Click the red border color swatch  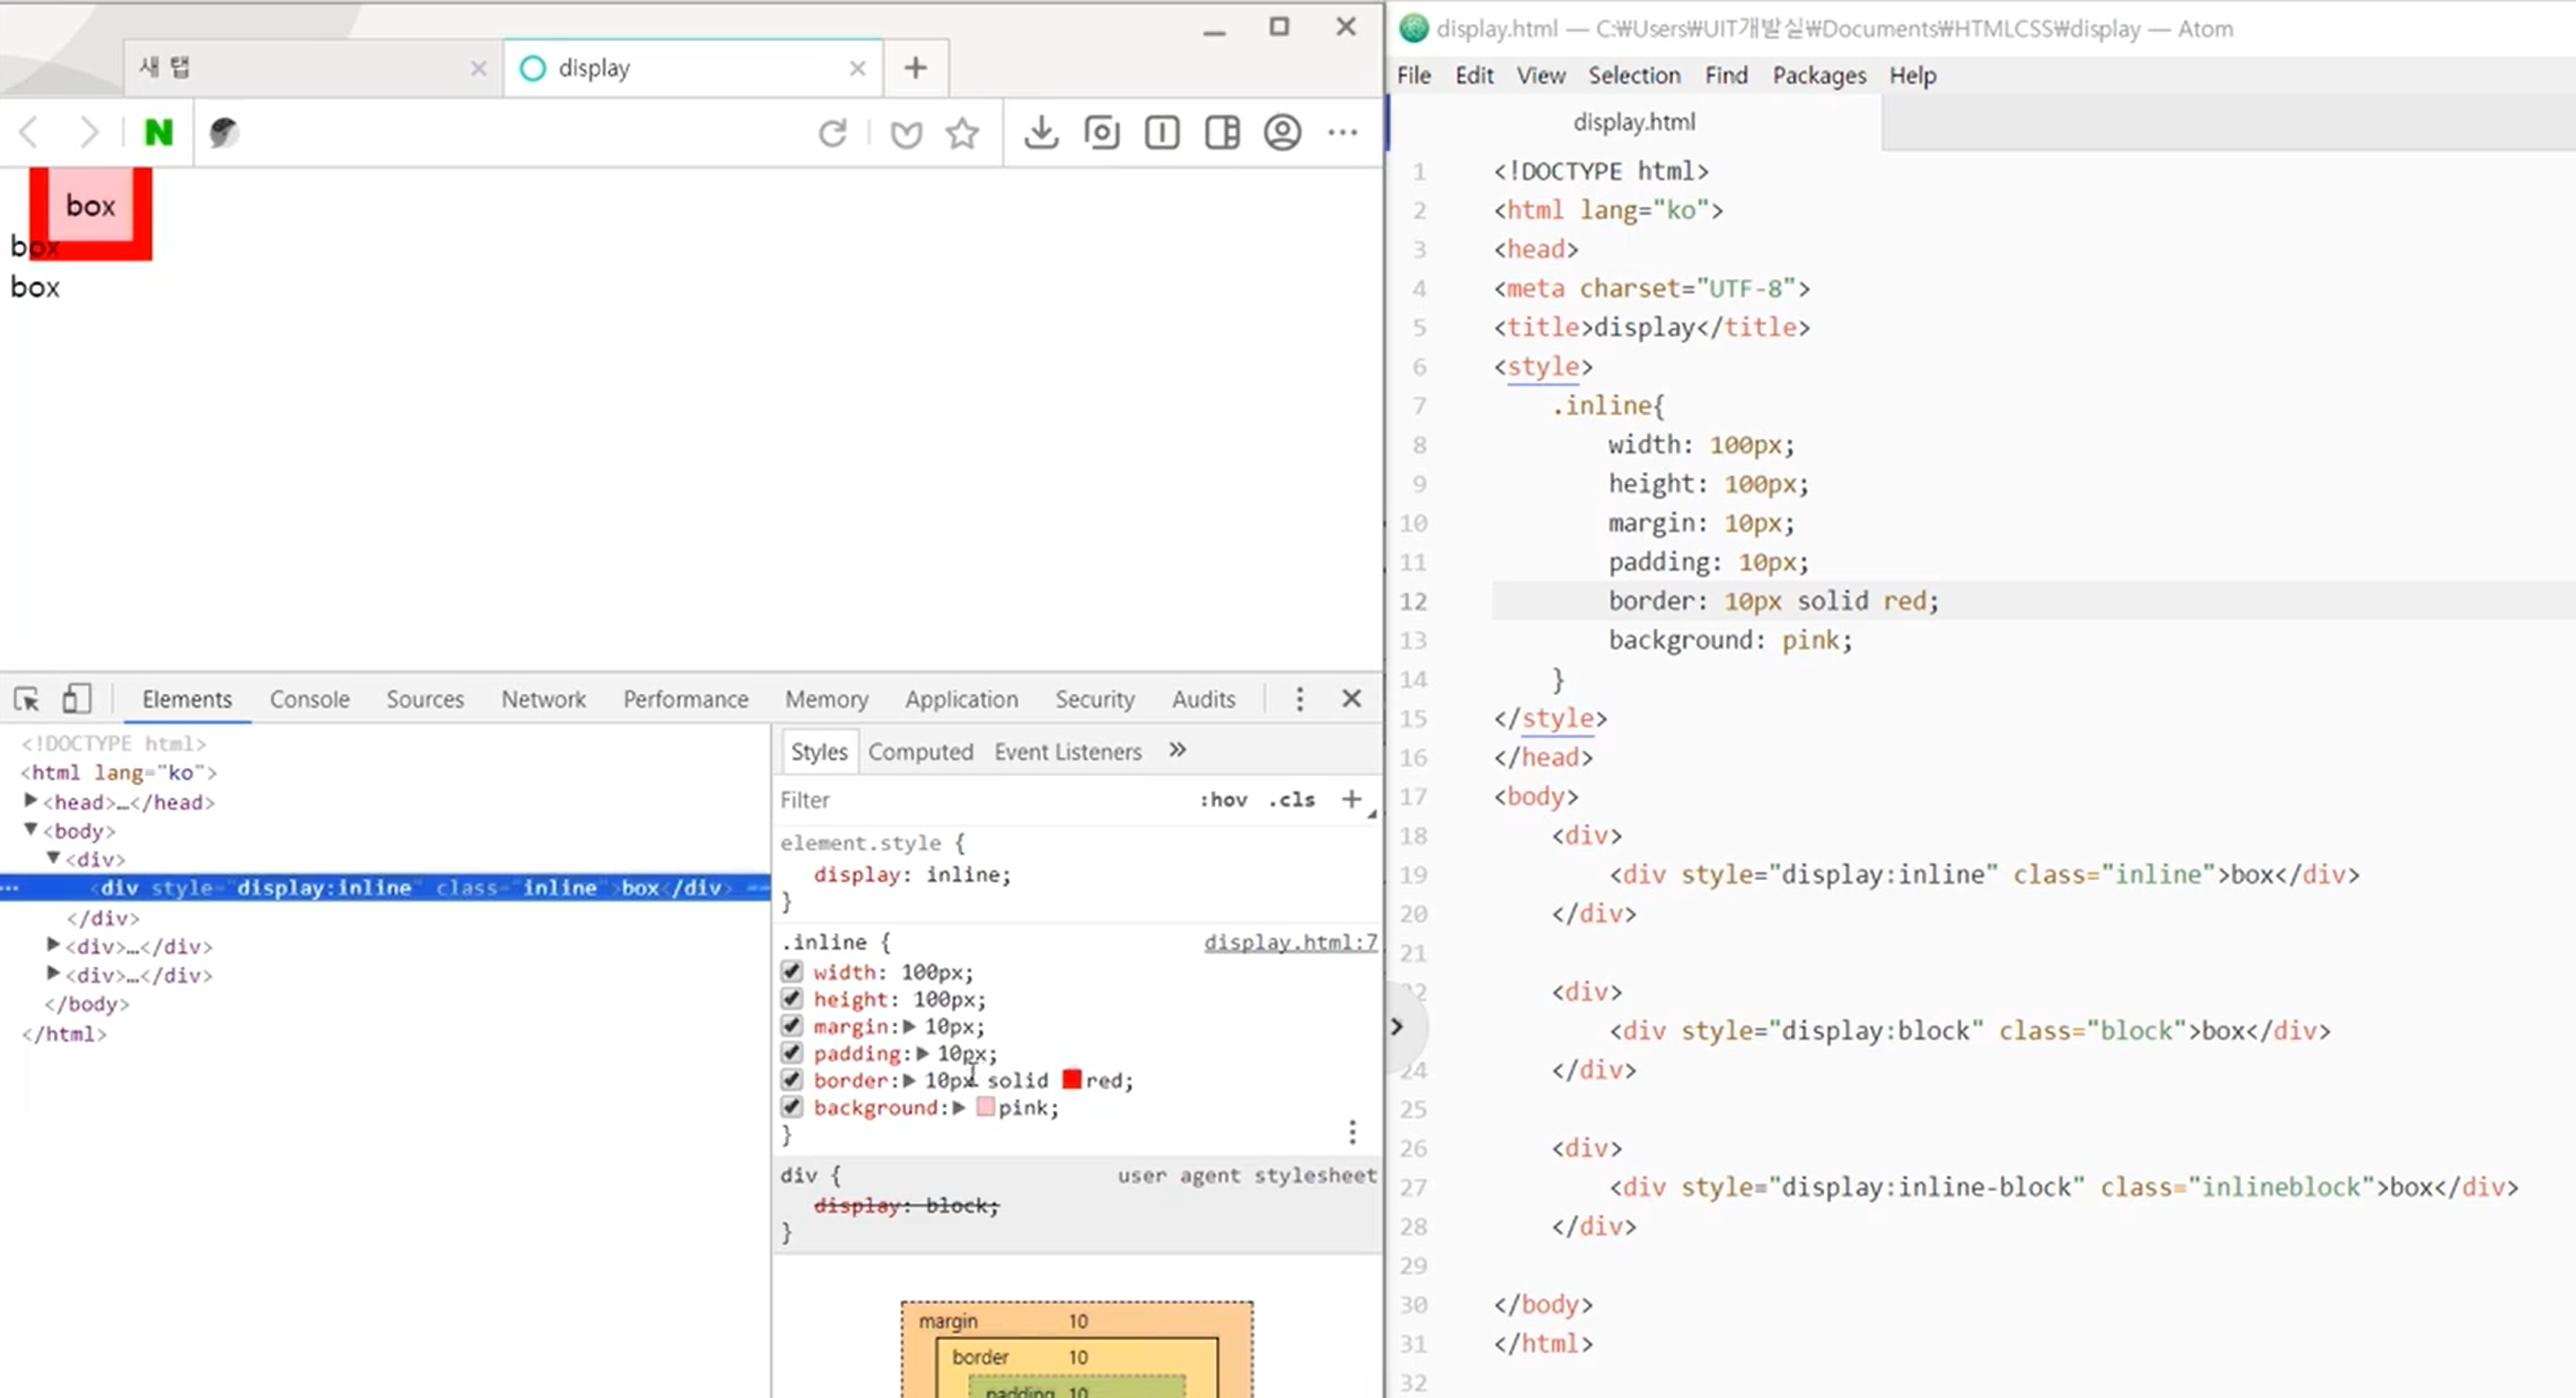point(1071,1080)
